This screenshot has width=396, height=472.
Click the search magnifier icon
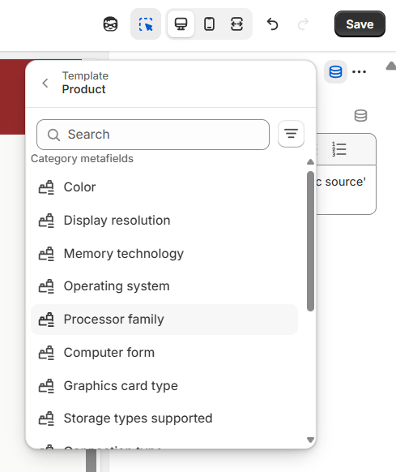[53, 135]
